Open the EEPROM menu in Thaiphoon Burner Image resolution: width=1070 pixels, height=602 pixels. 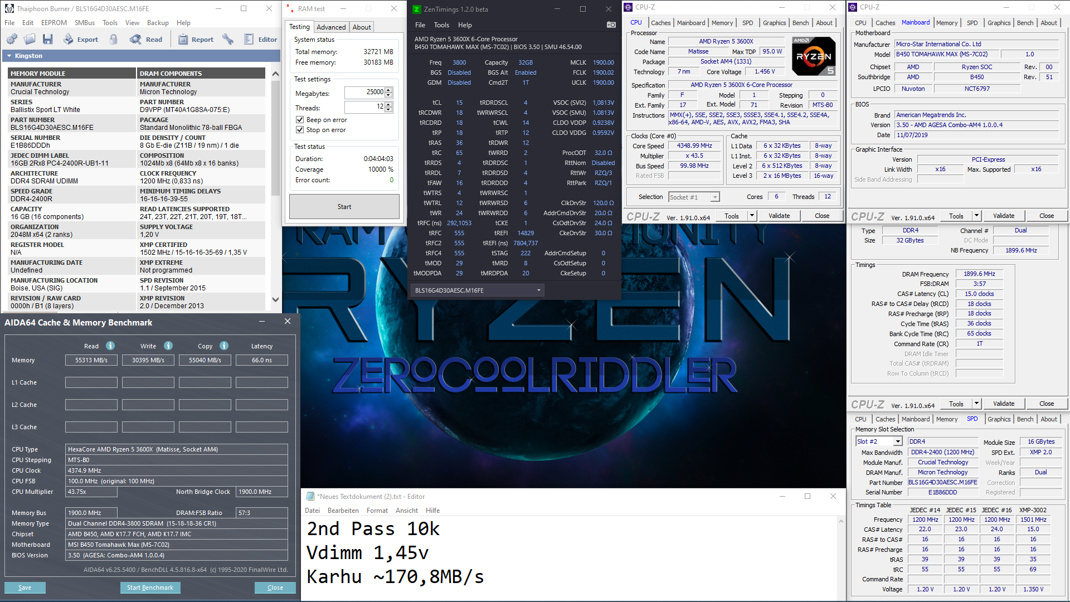(x=53, y=23)
